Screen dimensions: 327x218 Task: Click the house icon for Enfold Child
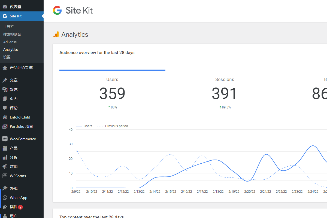pyautogui.click(x=5, y=117)
